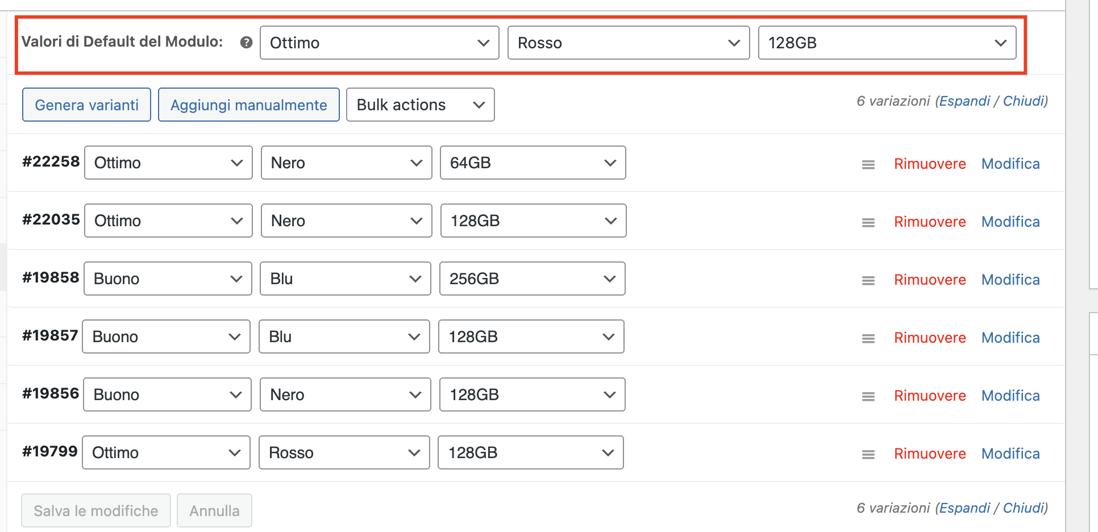The image size is (1098, 532).
Task: Click Modifica for variation #19799
Action: pos(1010,454)
